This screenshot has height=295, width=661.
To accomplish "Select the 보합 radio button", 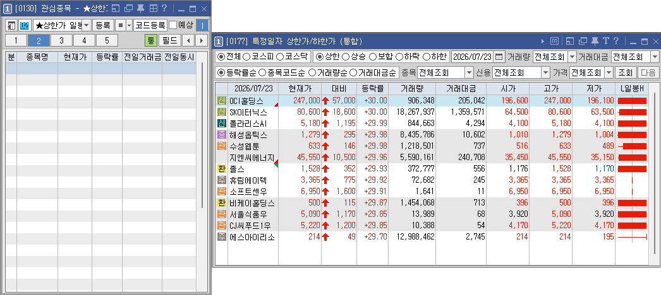I will tap(373, 56).
